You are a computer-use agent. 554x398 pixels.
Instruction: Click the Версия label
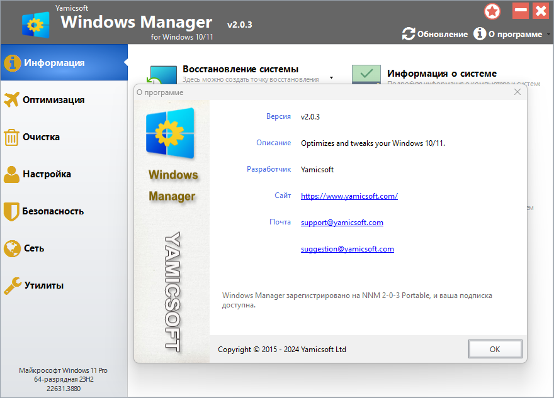tap(278, 116)
